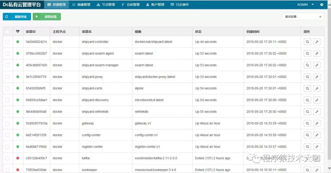Open wrench actions for shipyard-controller
This screenshot has width=331, height=173.
pos(317,42)
